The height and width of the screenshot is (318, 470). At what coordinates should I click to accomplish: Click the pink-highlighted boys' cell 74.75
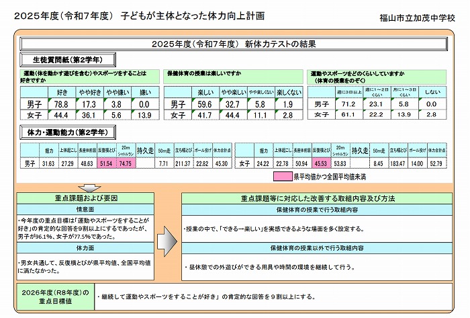pos(125,163)
